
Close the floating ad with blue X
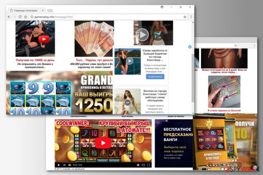click(x=190, y=47)
